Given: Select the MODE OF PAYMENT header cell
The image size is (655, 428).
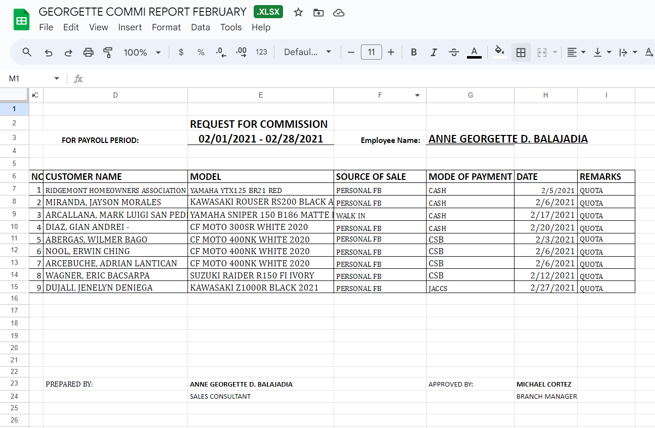Looking at the screenshot, I should point(471,176).
